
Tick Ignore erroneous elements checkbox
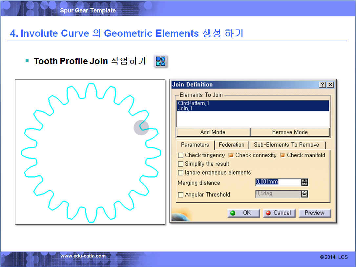click(181, 173)
